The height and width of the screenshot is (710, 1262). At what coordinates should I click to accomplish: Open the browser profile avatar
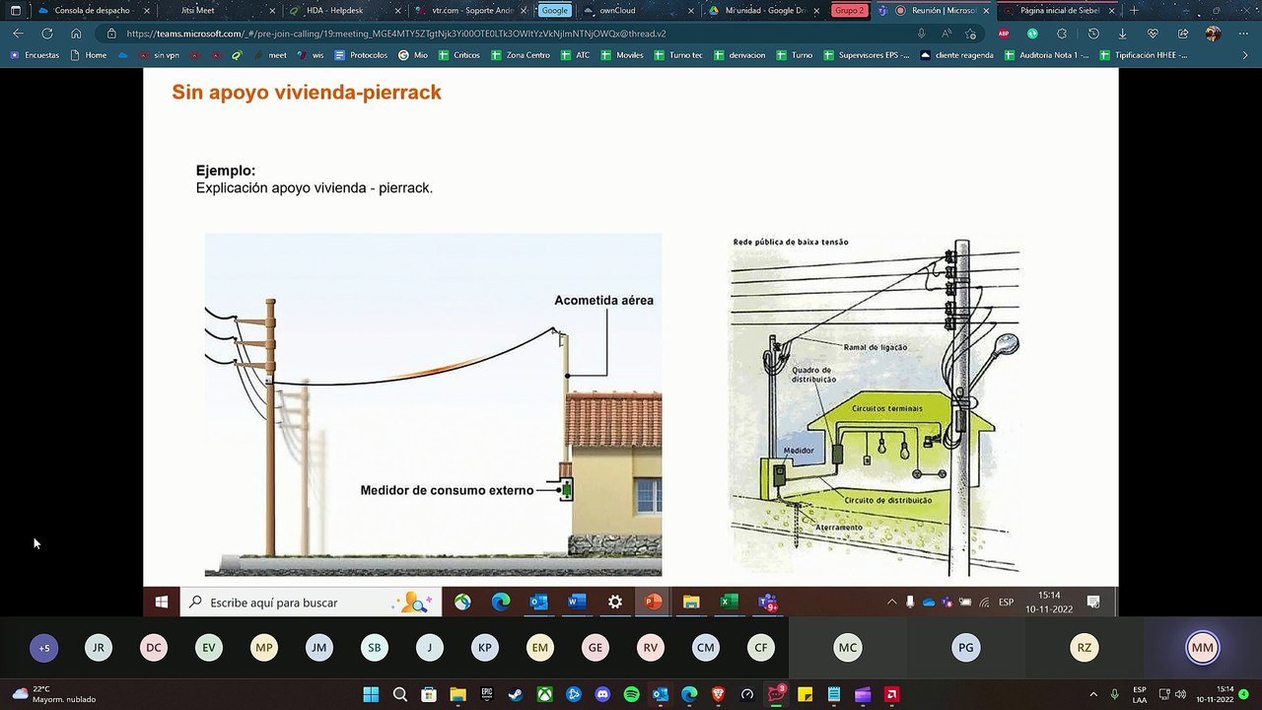point(1213,34)
